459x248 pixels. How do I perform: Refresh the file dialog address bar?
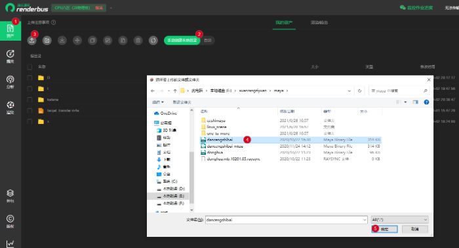click(x=359, y=91)
